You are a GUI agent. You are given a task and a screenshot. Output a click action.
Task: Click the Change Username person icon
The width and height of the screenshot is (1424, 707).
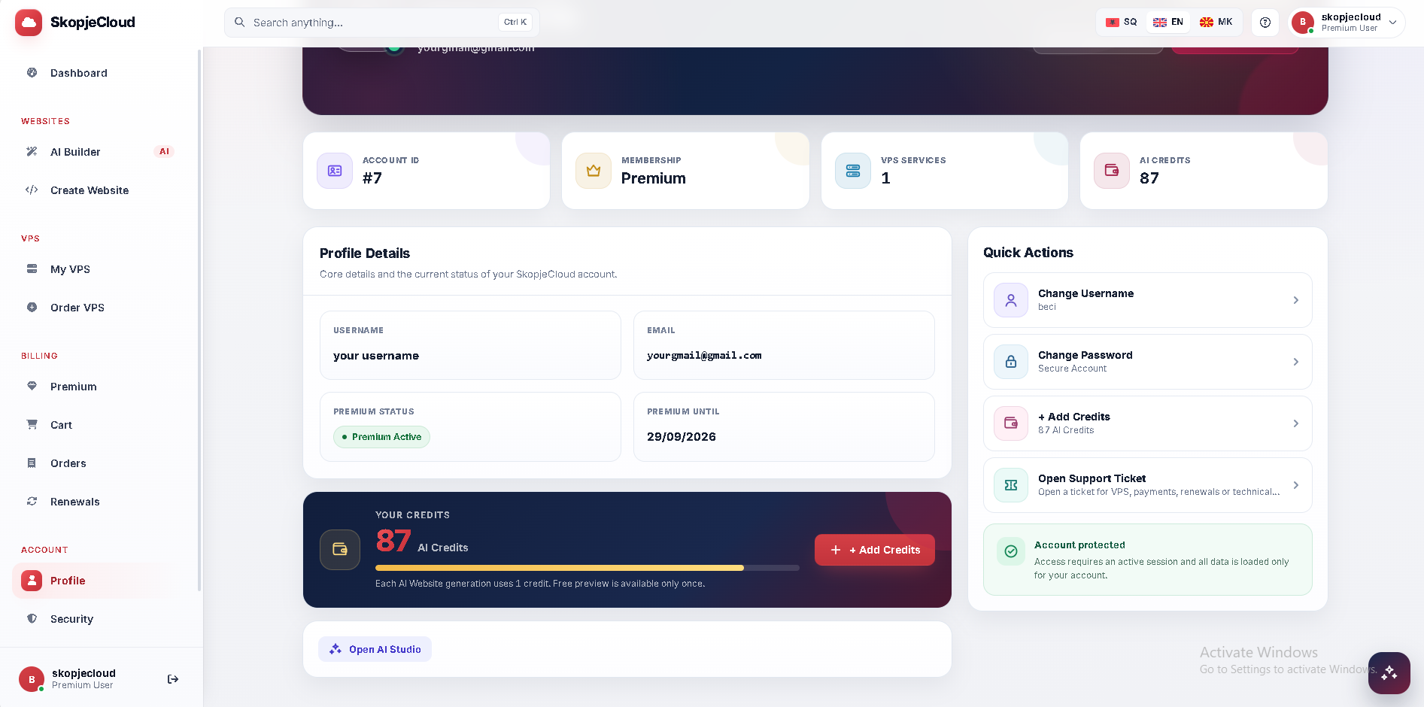tap(1011, 300)
